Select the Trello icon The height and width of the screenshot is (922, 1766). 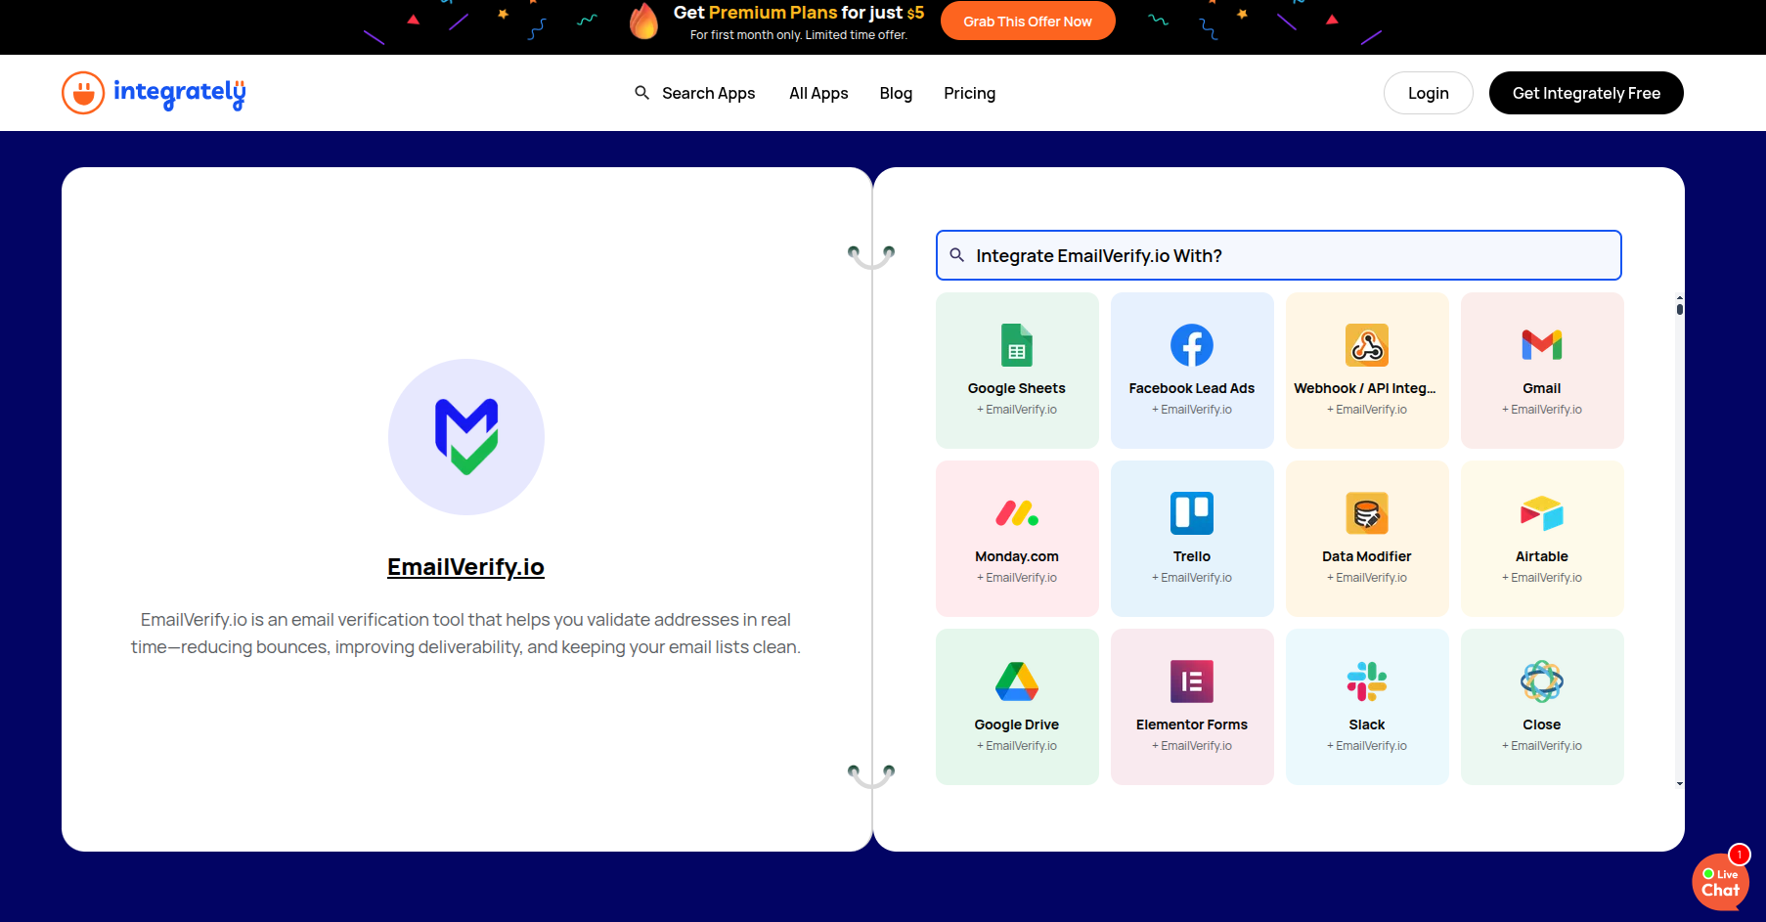click(1192, 513)
